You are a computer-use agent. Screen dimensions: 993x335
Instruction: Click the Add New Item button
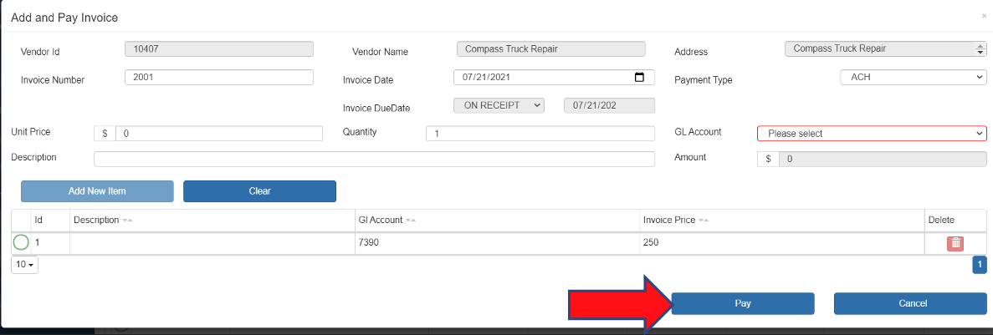[x=97, y=191]
